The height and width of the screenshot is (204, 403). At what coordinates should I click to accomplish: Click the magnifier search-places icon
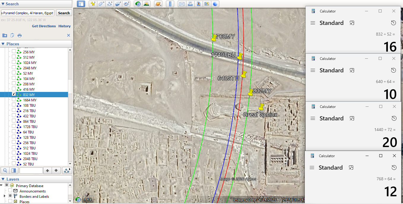point(5,170)
